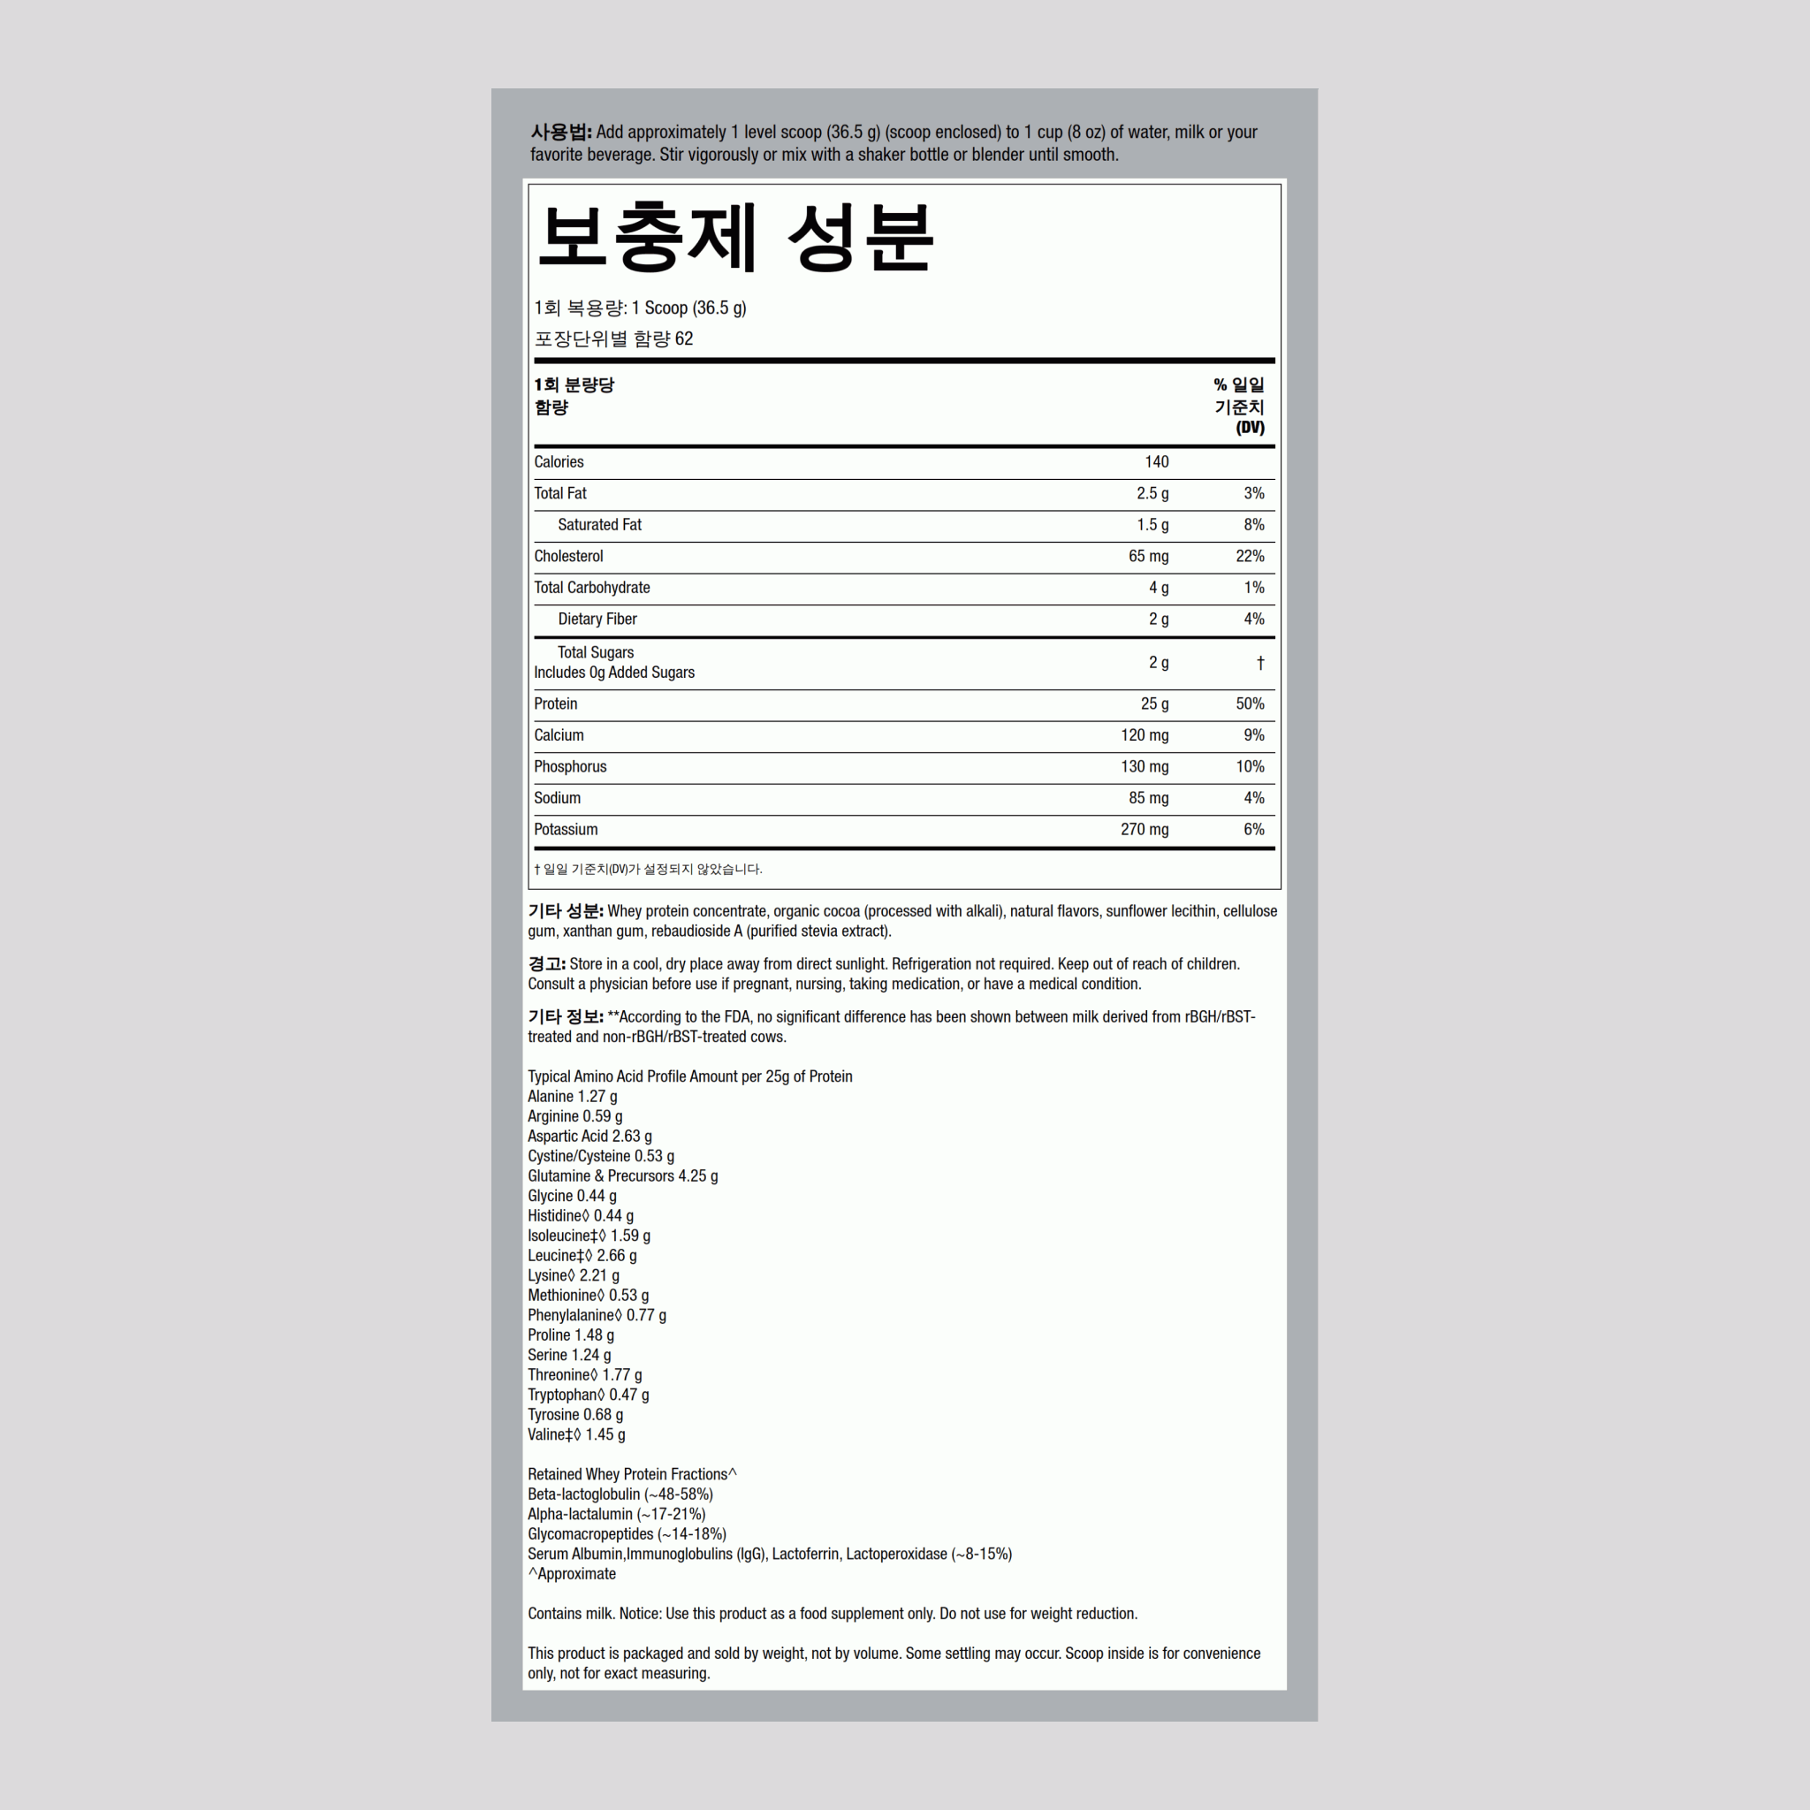Click the 'Valine‡◊ 1.45 g' line
Viewport: 1810px width, 1810px height.
coord(576,1435)
